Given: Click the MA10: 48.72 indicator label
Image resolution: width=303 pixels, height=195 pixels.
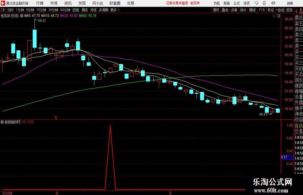Looking at the screenshot, I should pos(50,16).
